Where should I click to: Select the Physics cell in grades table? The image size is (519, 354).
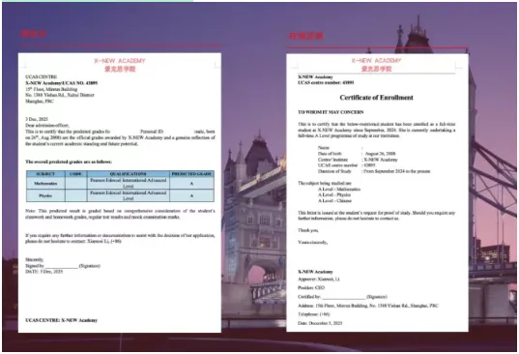45,195
